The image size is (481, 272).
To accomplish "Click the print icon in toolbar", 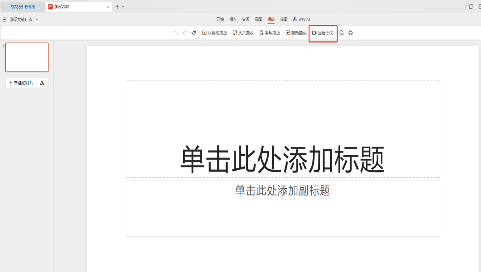I will coord(351,33).
